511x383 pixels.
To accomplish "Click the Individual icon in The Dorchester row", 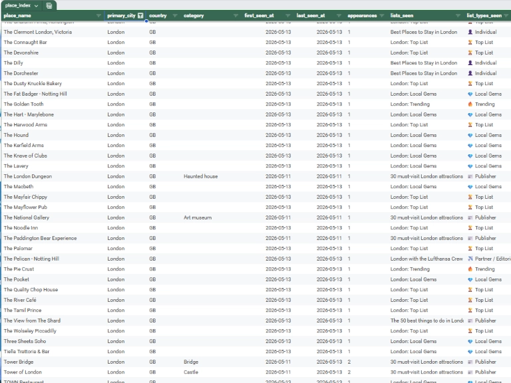I will point(470,73).
